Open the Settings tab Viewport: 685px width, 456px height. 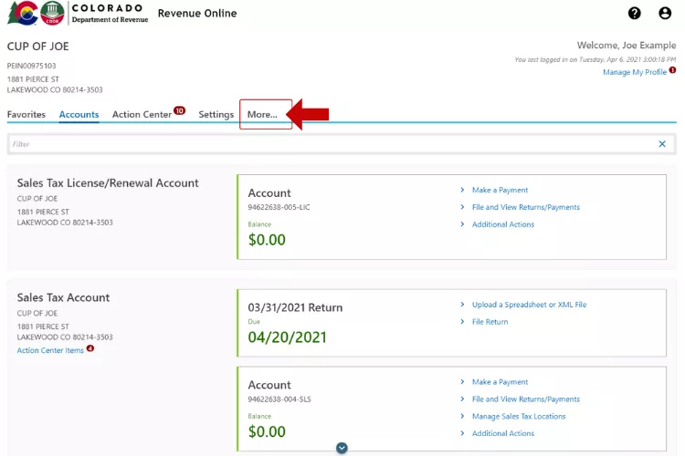tap(216, 115)
